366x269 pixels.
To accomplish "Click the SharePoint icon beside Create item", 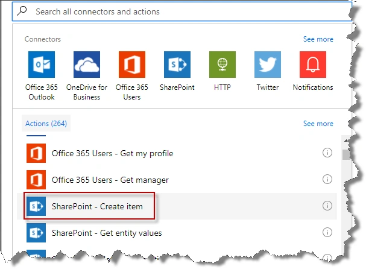I will (x=36, y=206).
